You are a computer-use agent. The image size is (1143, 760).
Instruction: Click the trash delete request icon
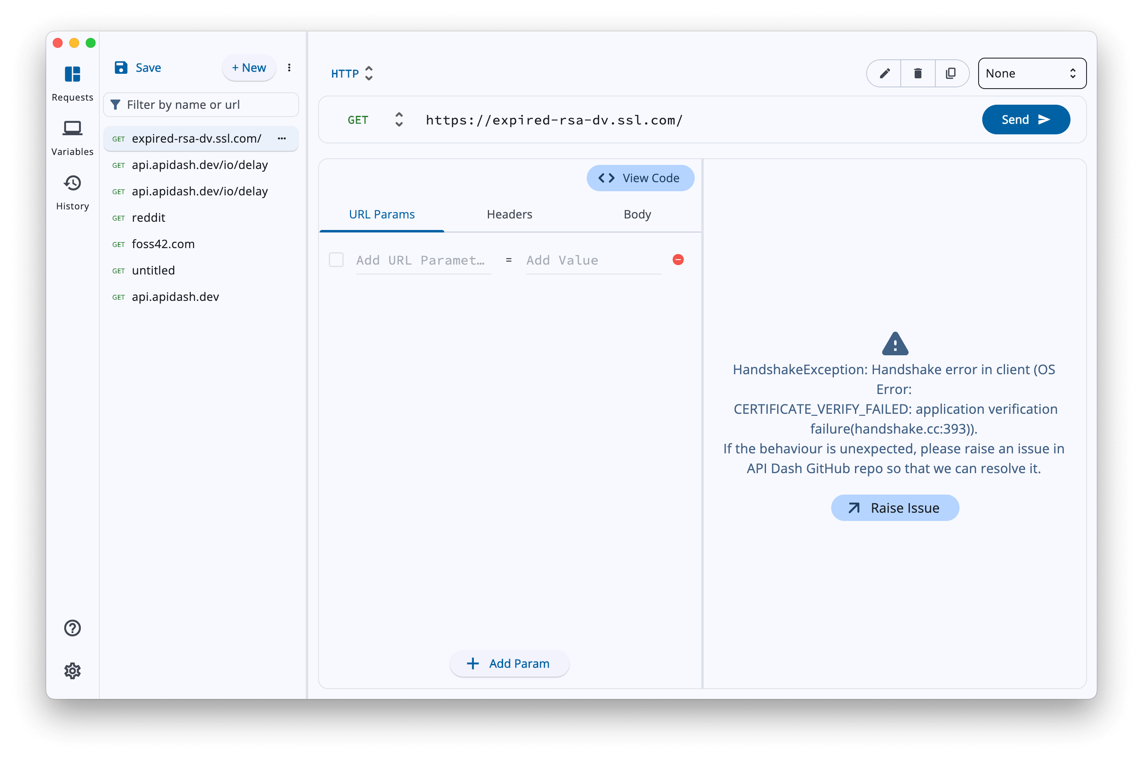[917, 73]
